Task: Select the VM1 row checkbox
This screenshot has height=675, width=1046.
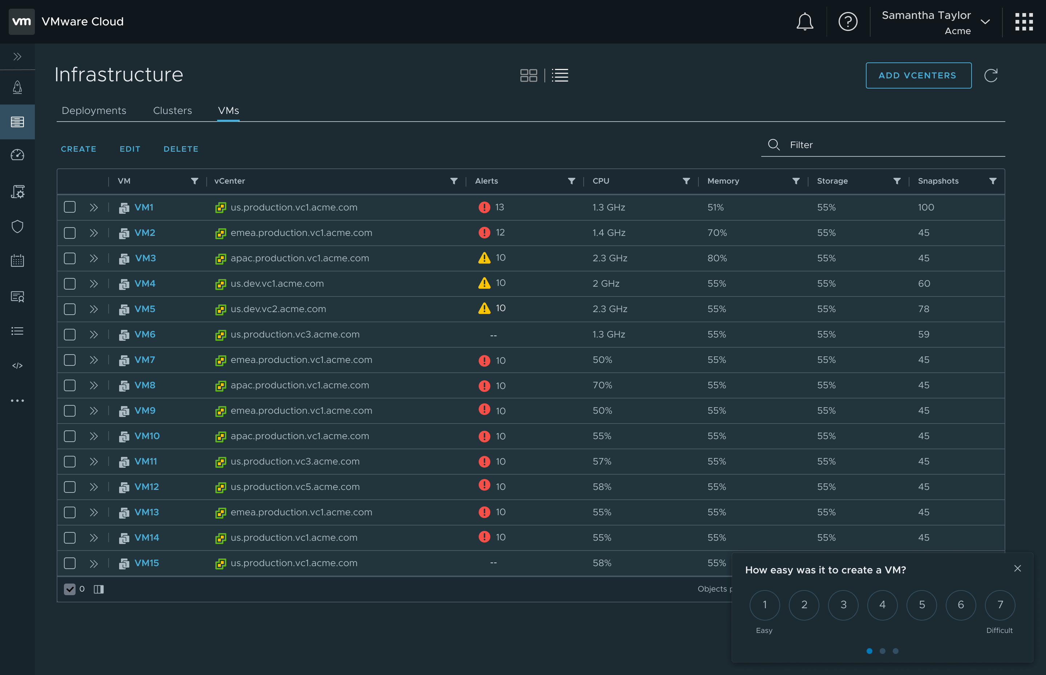Action: [70, 207]
